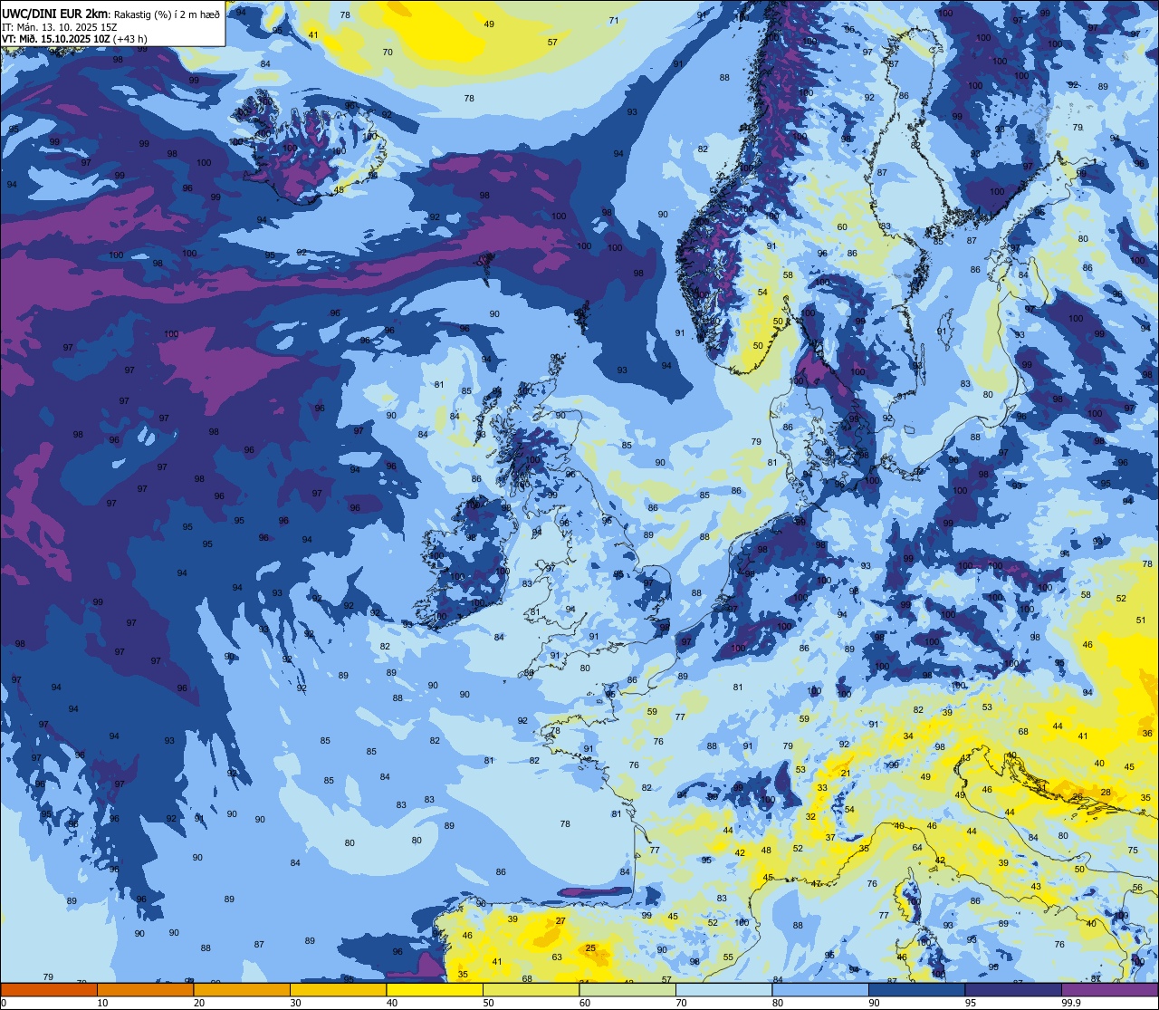Click the 30–40 amber legend swatch
This screenshot has height=1010, width=1159.
[338, 989]
